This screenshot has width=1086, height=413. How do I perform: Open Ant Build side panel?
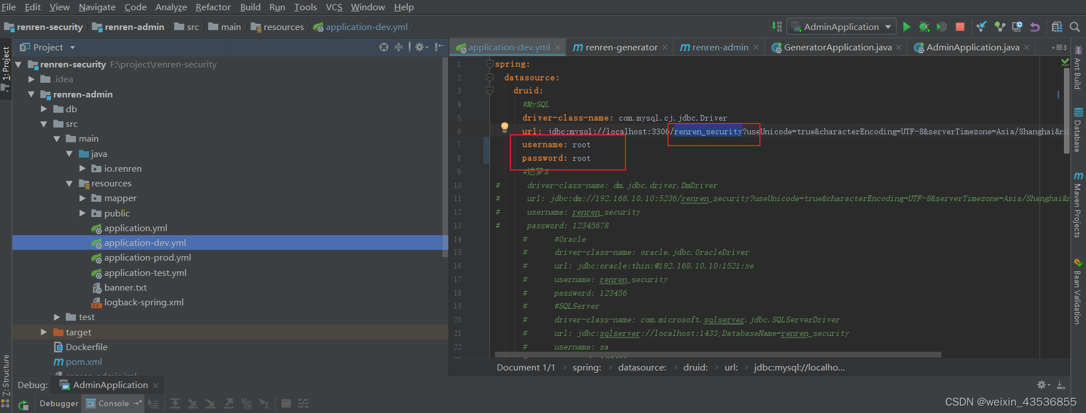(x=1077, y=67)
